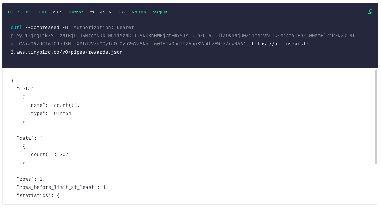Click the rewards.json URL ending in the command

pyautogui.click(x=66, y=52)
